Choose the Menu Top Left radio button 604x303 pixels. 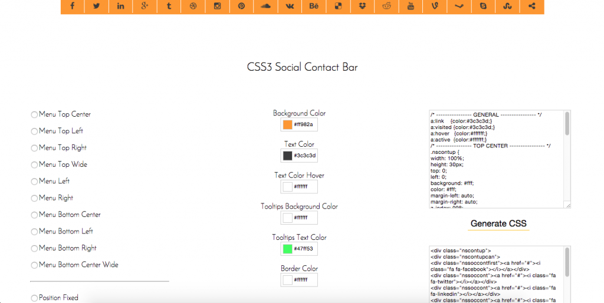tap(34, 131)
